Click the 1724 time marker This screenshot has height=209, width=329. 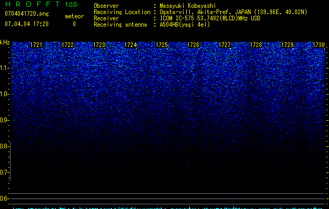point(130,45)
